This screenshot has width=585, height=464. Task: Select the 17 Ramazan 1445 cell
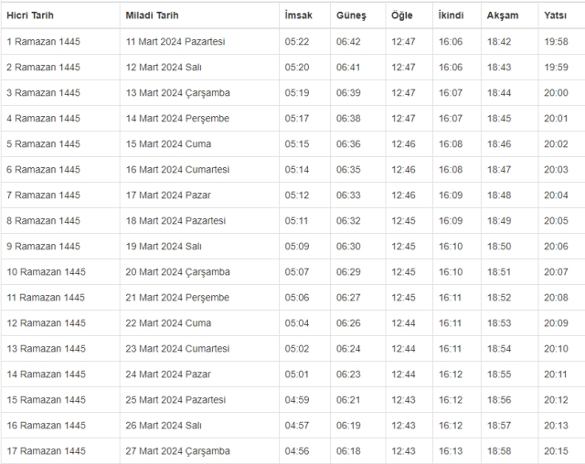click(x=46, y=451)
